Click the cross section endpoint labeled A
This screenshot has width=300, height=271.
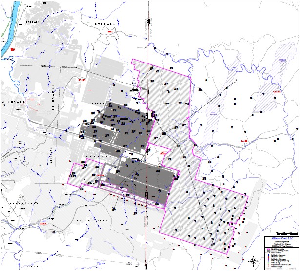point(236,80)
